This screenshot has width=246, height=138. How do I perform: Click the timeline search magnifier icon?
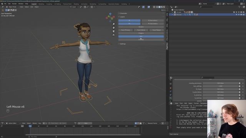pos(2,126)
